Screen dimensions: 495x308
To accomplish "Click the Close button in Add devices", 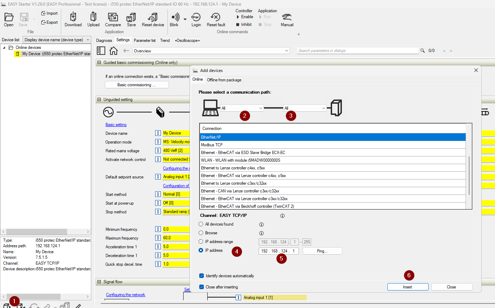I will [x=452, y=287].
